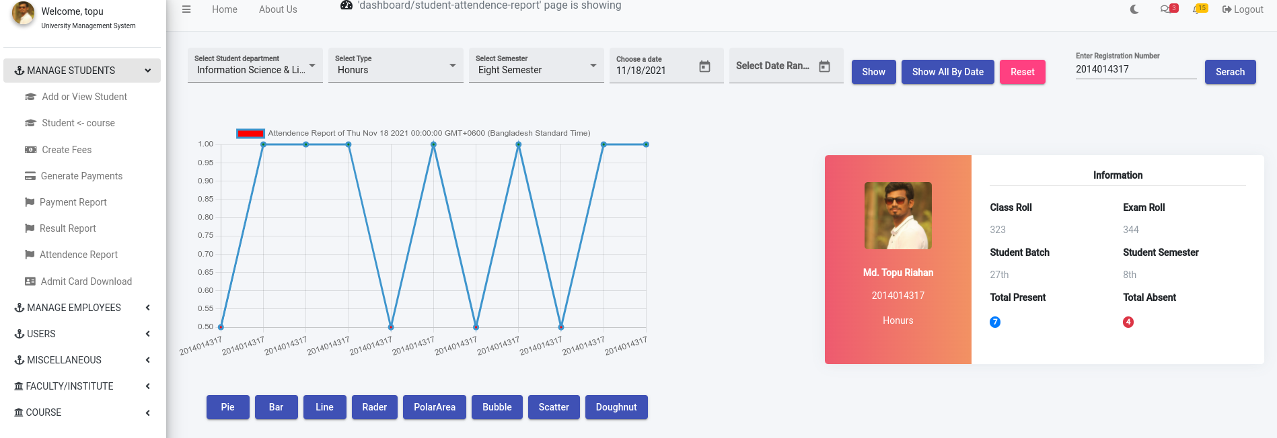Open calendar icon for Choose a date
1277x438 pixels.
[x=704, y=66]
